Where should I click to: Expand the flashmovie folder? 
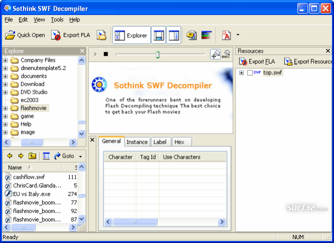6,108
